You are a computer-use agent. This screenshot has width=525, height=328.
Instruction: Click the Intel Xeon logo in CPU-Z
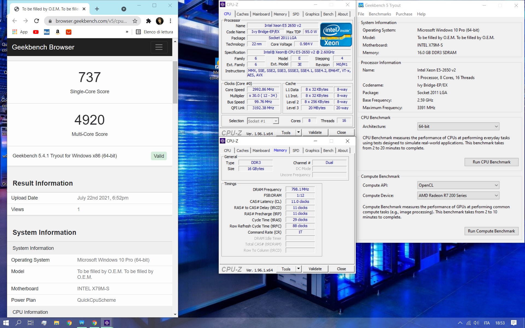pos(336,34)
